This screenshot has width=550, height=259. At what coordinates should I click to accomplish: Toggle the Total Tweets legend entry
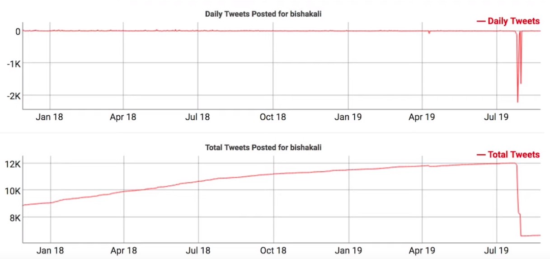[508, 155]
